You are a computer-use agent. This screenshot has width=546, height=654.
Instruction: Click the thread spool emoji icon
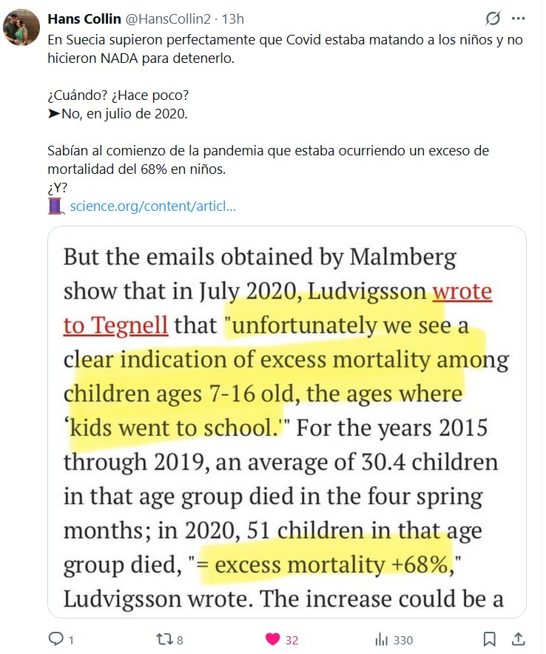pyautogui.click(x=56, y=206)
